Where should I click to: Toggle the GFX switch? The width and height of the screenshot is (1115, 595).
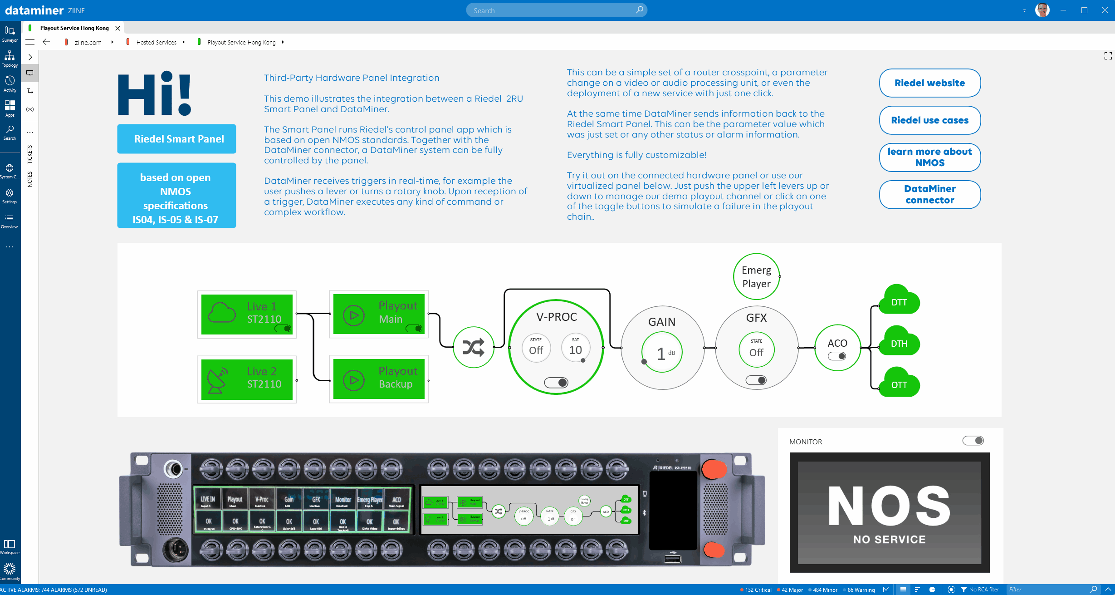[756, 380]
